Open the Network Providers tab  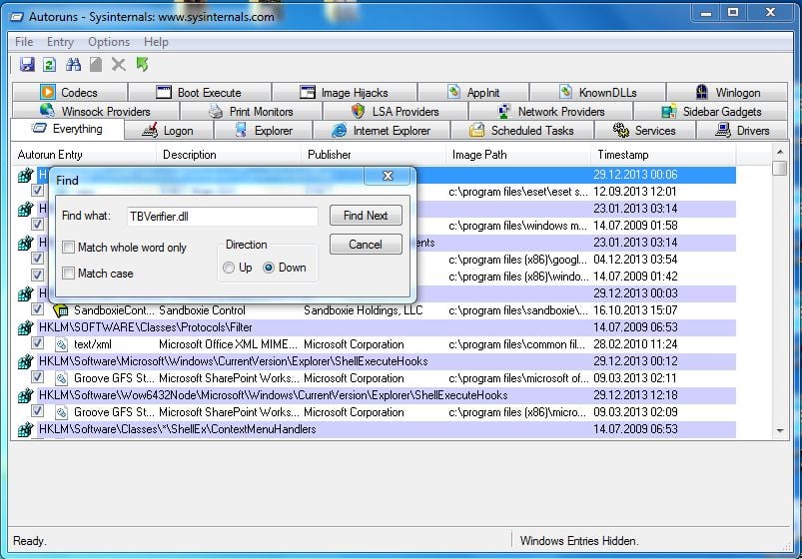tap(551, 111)
